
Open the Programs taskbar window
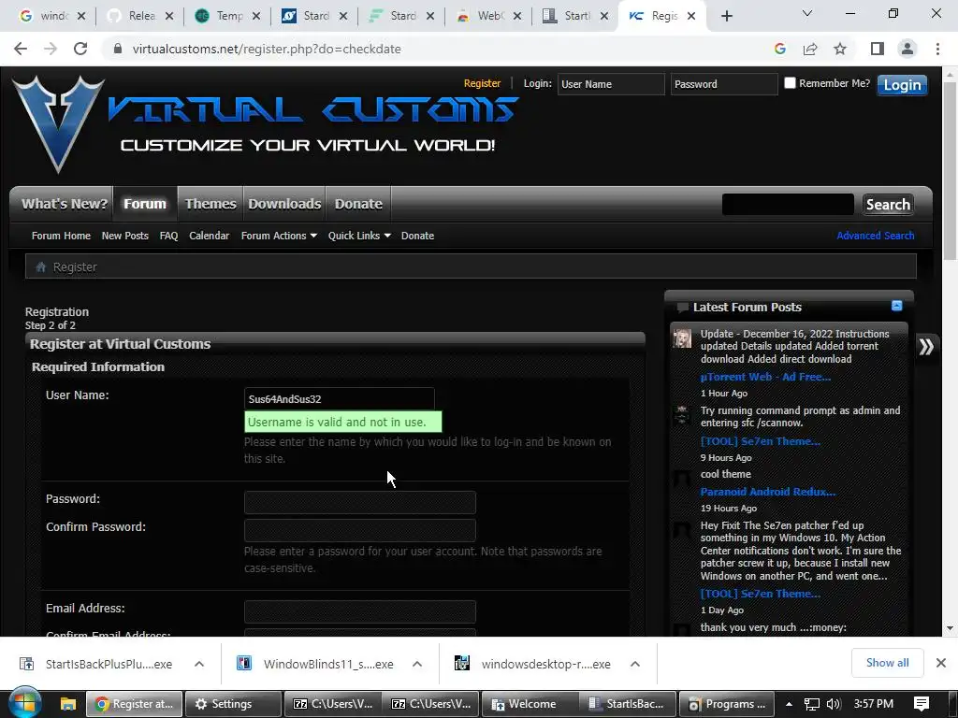click(726, 704)
